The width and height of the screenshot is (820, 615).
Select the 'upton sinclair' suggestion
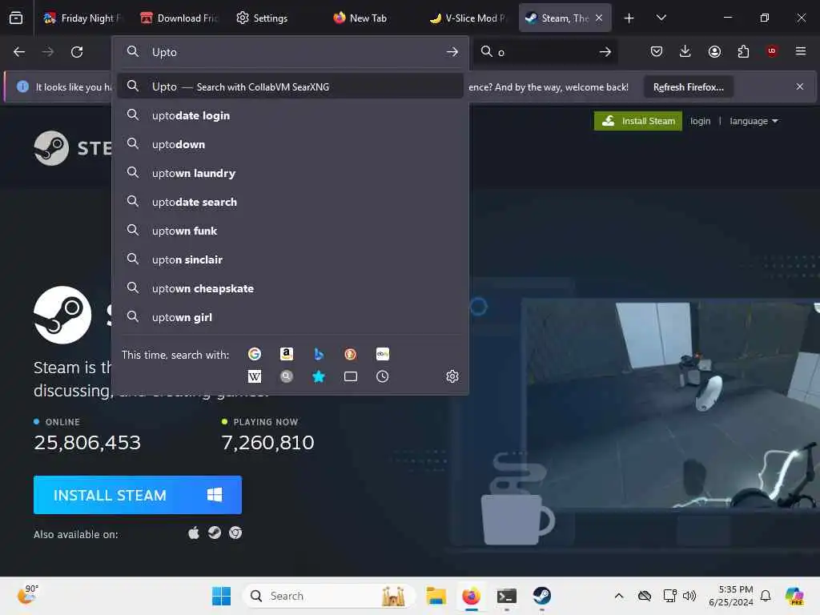coord(290,259)
